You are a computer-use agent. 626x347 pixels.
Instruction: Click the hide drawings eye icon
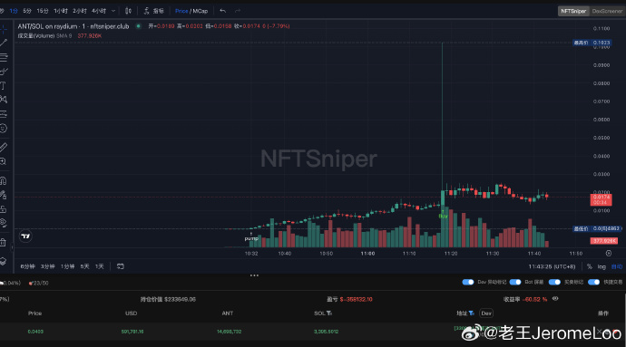click(4, 223)
